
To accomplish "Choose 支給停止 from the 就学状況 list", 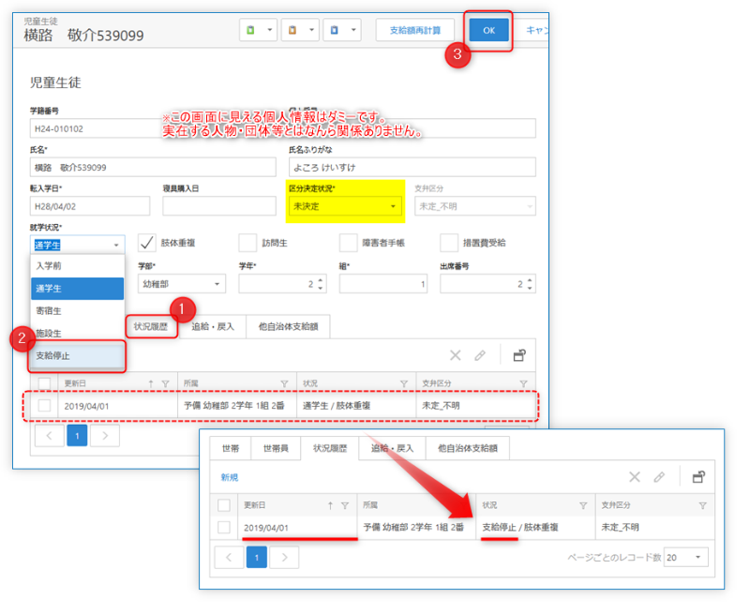I will click(x=77, y=356).
